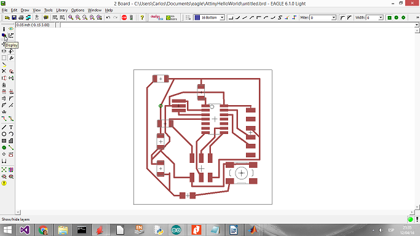Click the red Stop icon
This screenshot has width=420, height=236.
coord(124,18)
